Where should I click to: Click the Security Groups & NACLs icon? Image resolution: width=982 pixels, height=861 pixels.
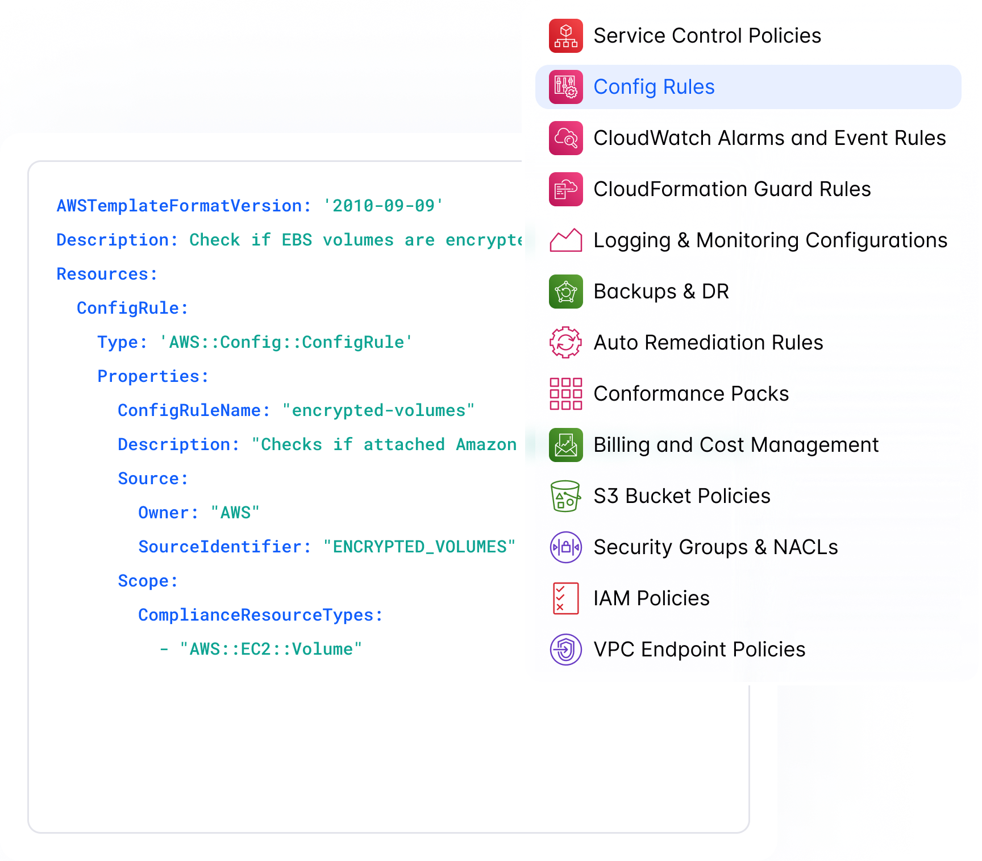565,547
